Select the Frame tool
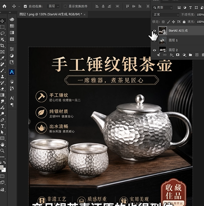This screenshot has width=204, height=206. point(2,52)
